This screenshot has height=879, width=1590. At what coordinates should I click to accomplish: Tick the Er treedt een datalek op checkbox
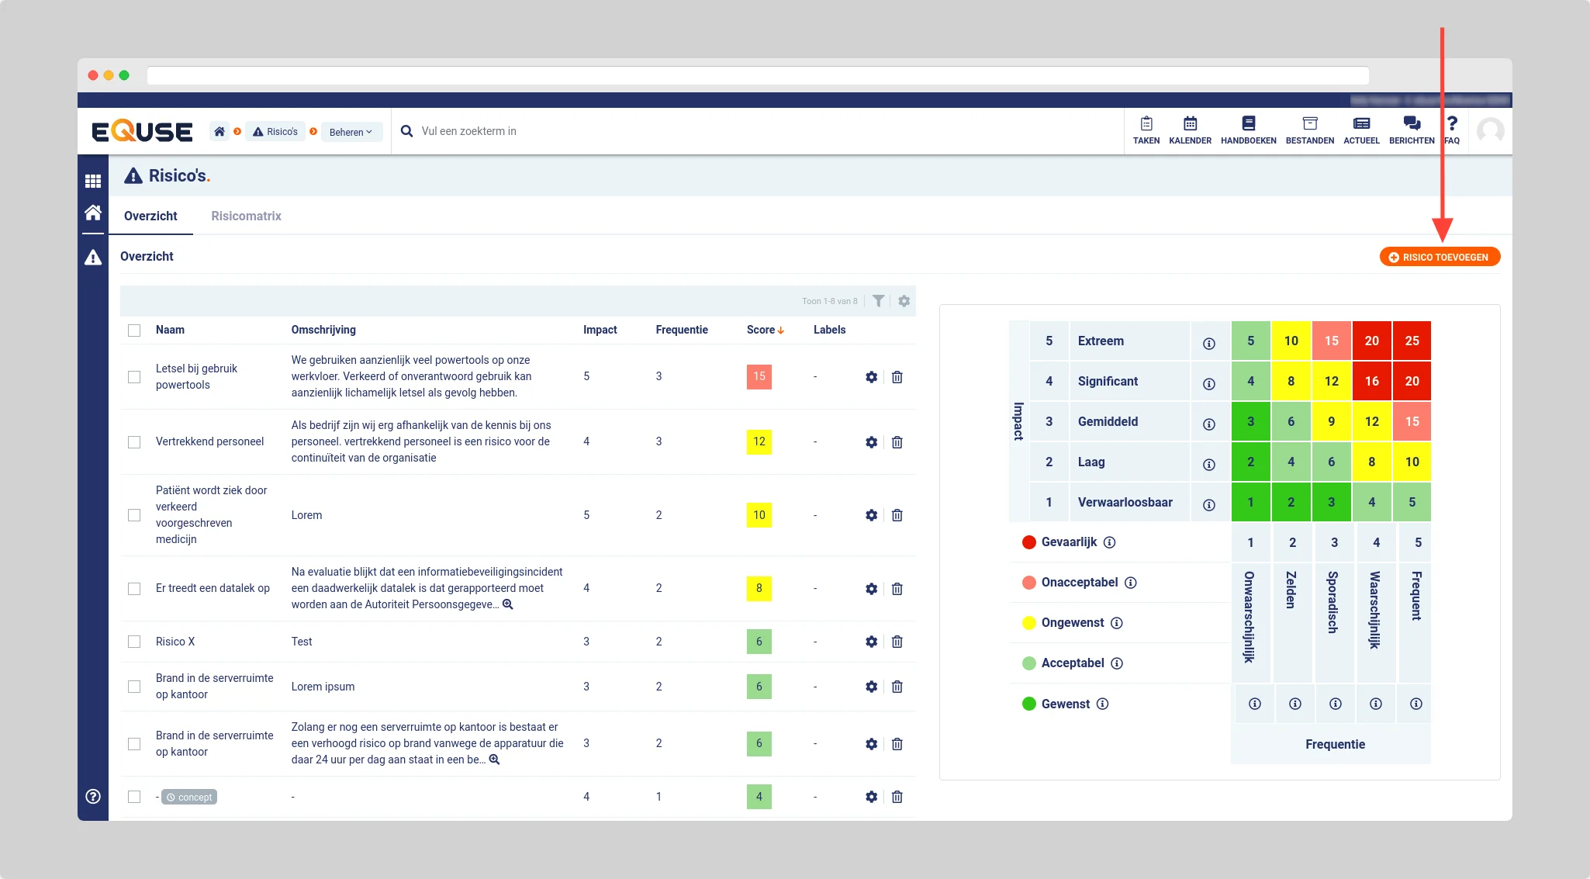point(134,589)
